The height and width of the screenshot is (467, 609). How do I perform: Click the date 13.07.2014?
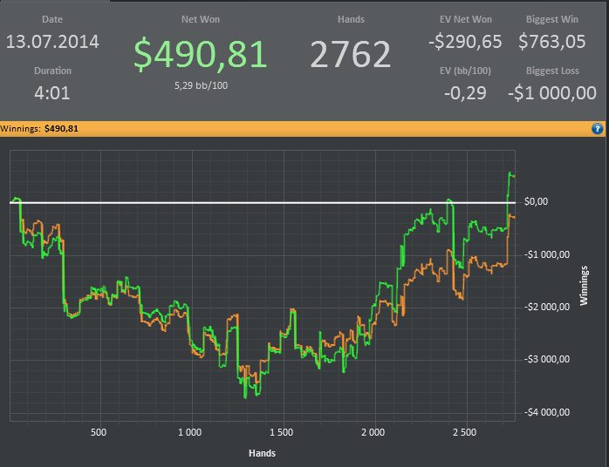pos(52,42)
